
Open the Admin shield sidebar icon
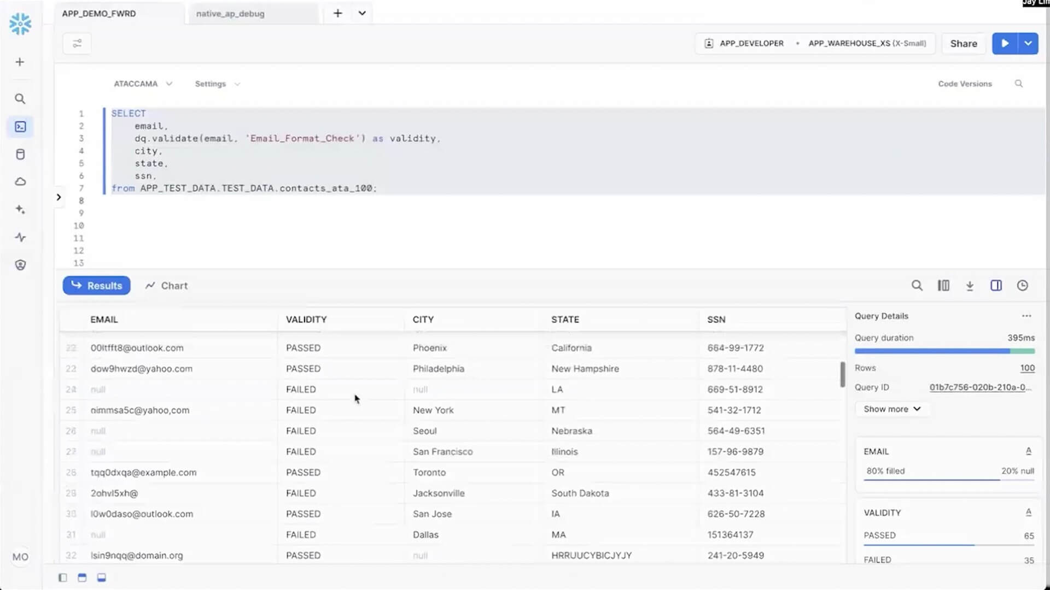(x=20, y=265)
